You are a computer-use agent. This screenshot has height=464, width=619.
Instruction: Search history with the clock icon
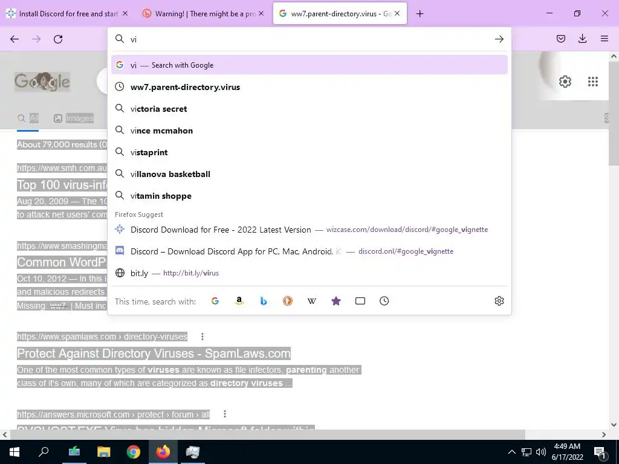(x=384, y=301)
